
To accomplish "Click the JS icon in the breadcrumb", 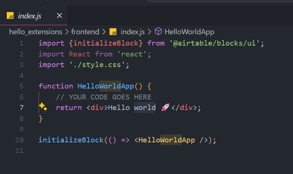I will coord(113,32).
